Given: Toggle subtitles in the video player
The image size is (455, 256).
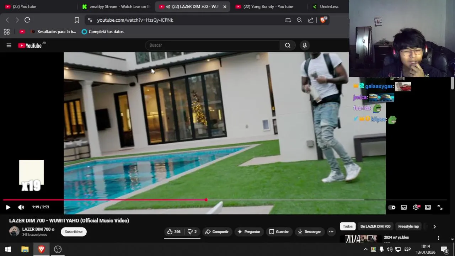Looking at the screenshot, I should (404, 207).
